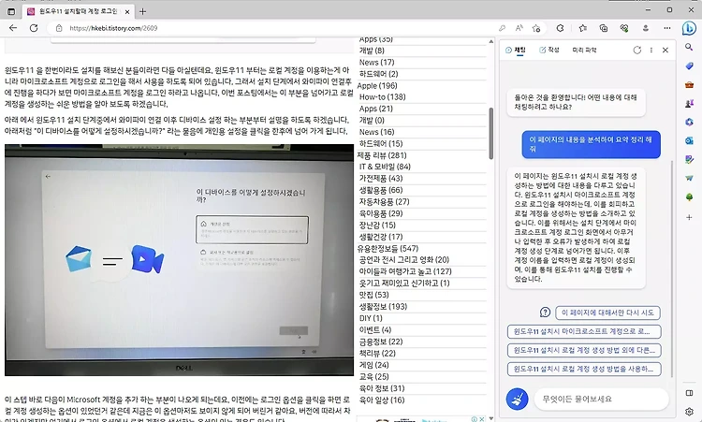This screenshot has height=422, width=702.
Task: Open category '자동차용품 (27)'
Action: [384, 201]
